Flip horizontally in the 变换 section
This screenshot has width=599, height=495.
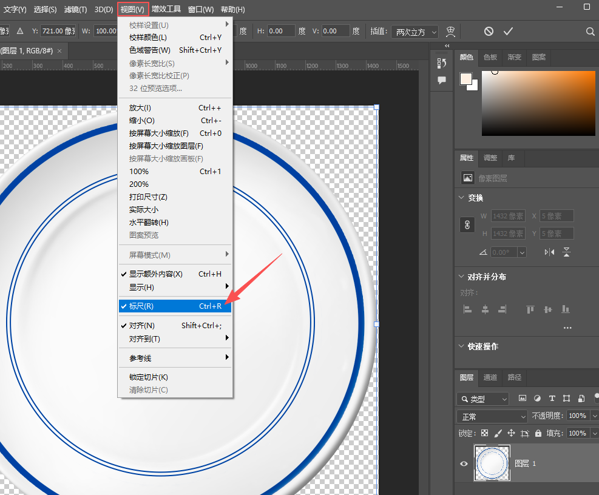[549, 252]
